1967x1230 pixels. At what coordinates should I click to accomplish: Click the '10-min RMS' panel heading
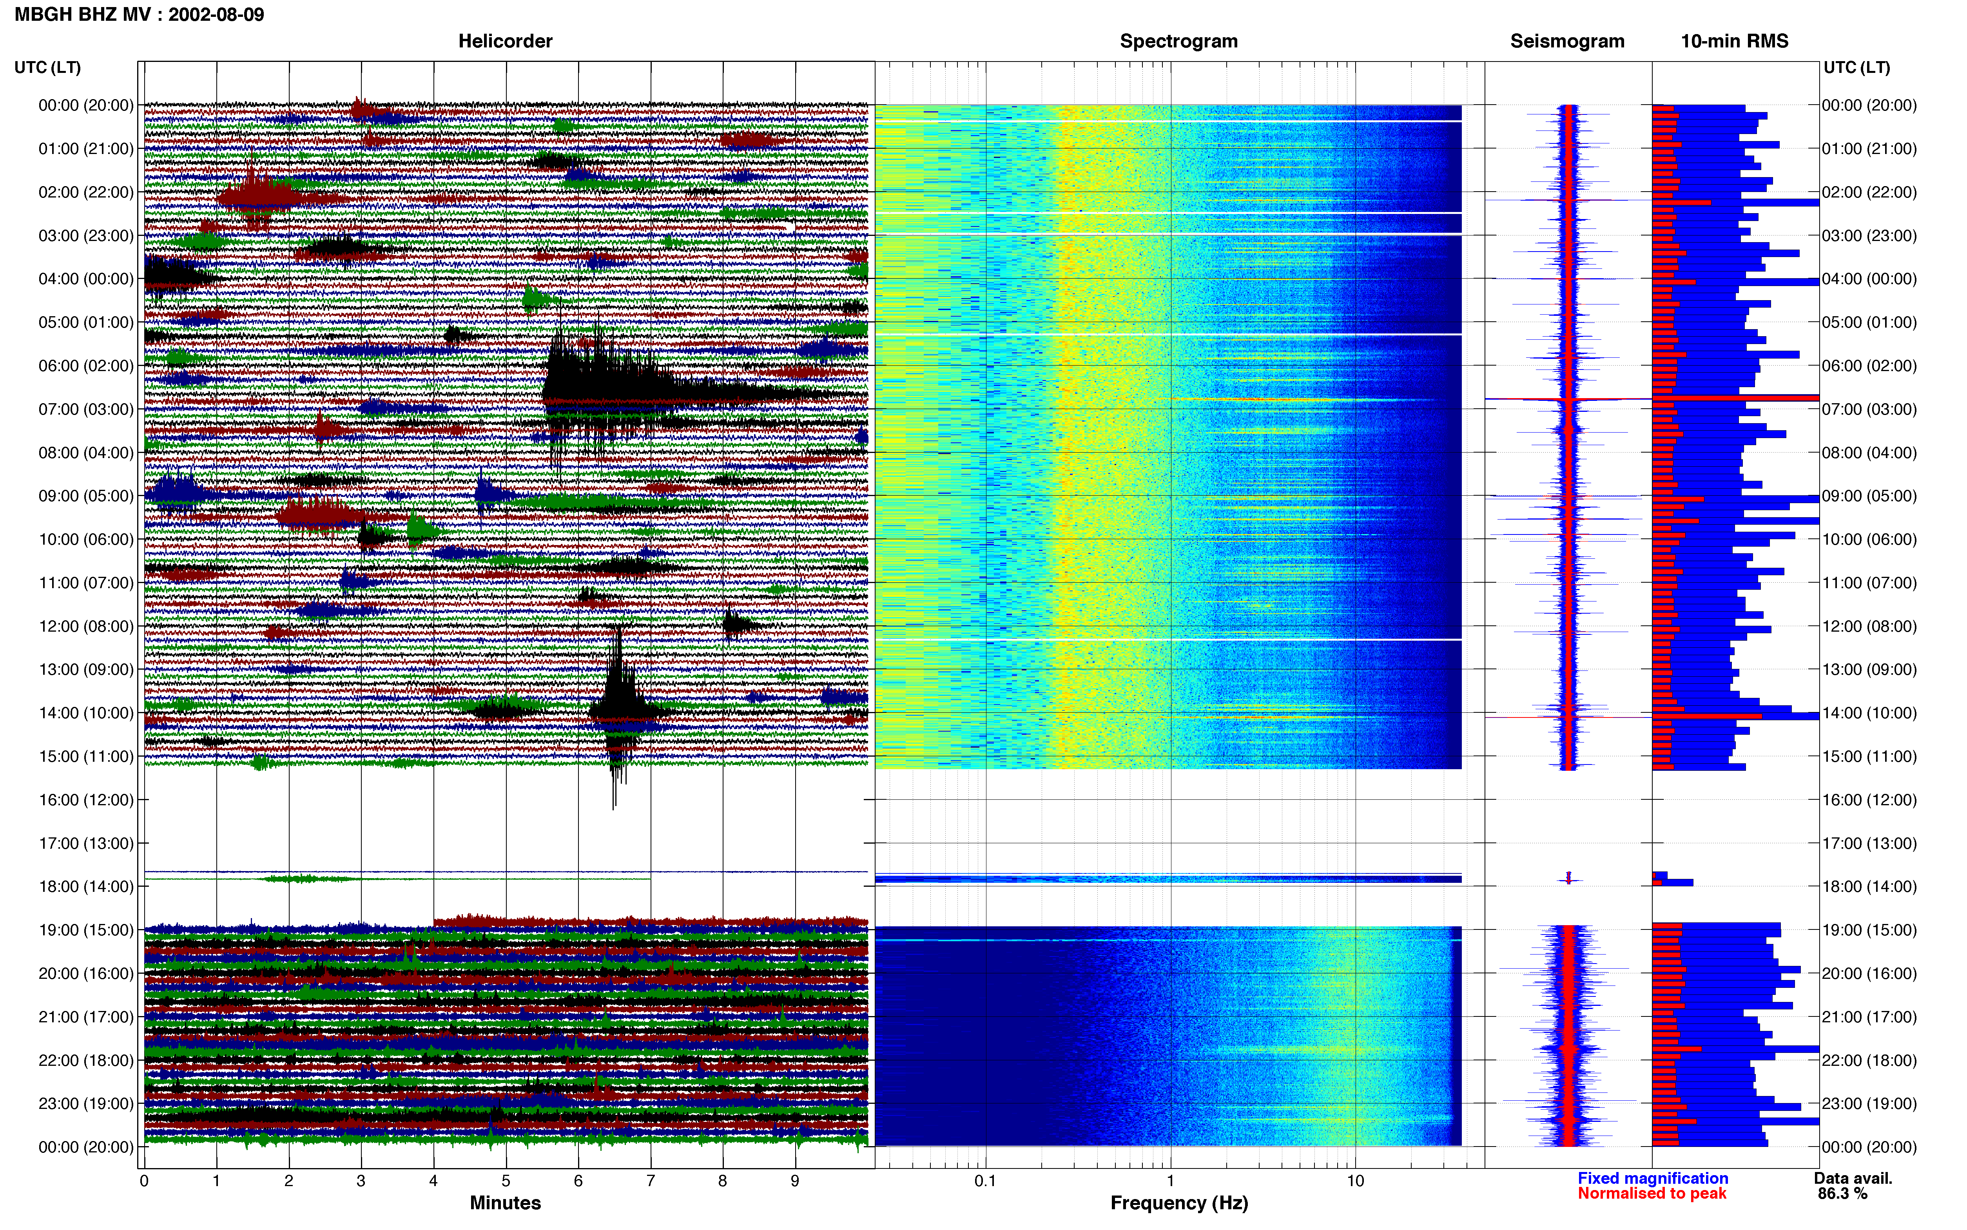pyautogui.click(x=1734, y=41)
